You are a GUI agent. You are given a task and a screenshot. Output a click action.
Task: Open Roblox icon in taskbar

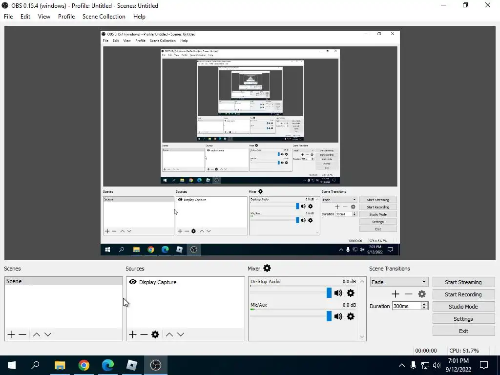(132, 365)
